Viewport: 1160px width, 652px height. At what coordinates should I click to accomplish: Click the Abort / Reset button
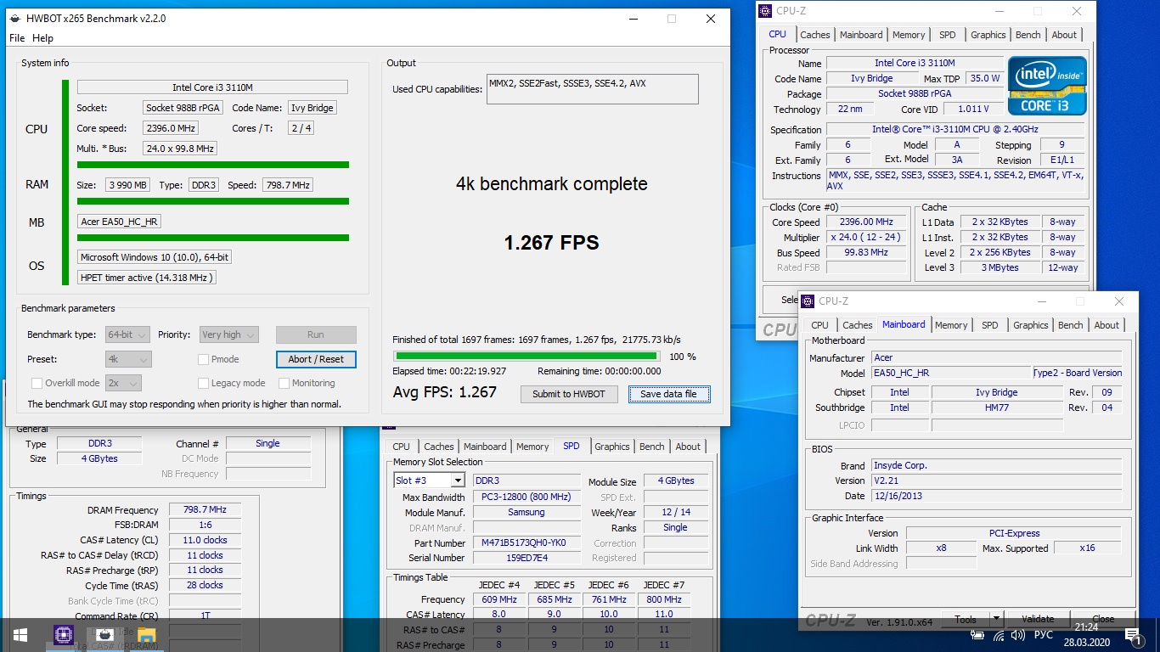pos(316,359)
